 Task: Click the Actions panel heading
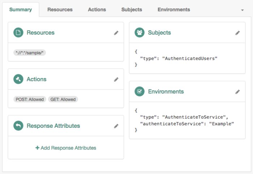37,79
